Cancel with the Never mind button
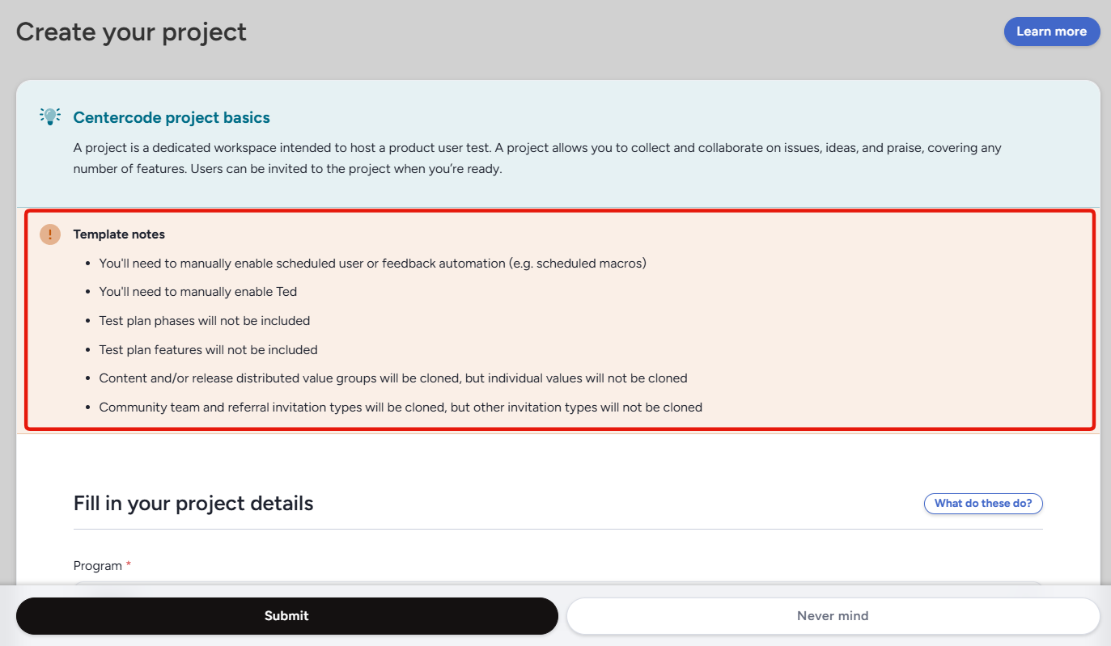The image size is (1111, 646). click(833, 616)
